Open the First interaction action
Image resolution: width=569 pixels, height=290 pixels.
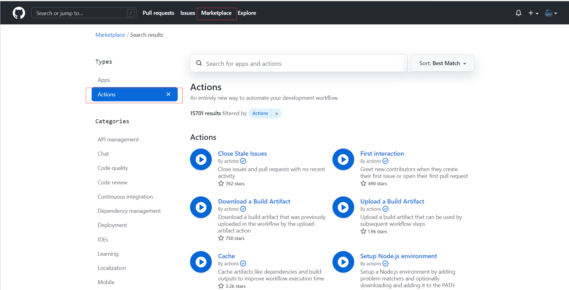coord(382,153)
